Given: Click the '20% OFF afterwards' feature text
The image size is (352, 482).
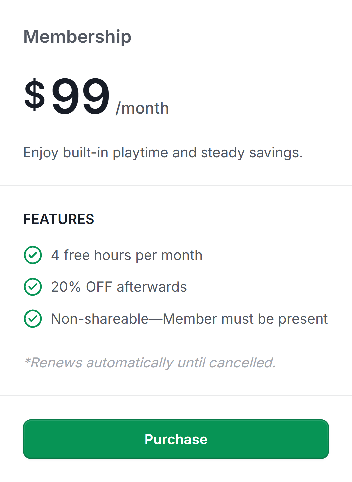Looking at the screenshot, I should (119, 287).
